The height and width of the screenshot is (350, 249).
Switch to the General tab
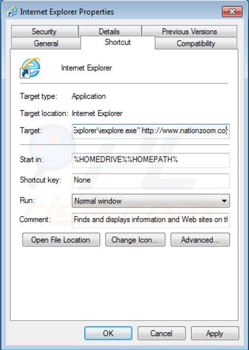(x=46, y=43)
